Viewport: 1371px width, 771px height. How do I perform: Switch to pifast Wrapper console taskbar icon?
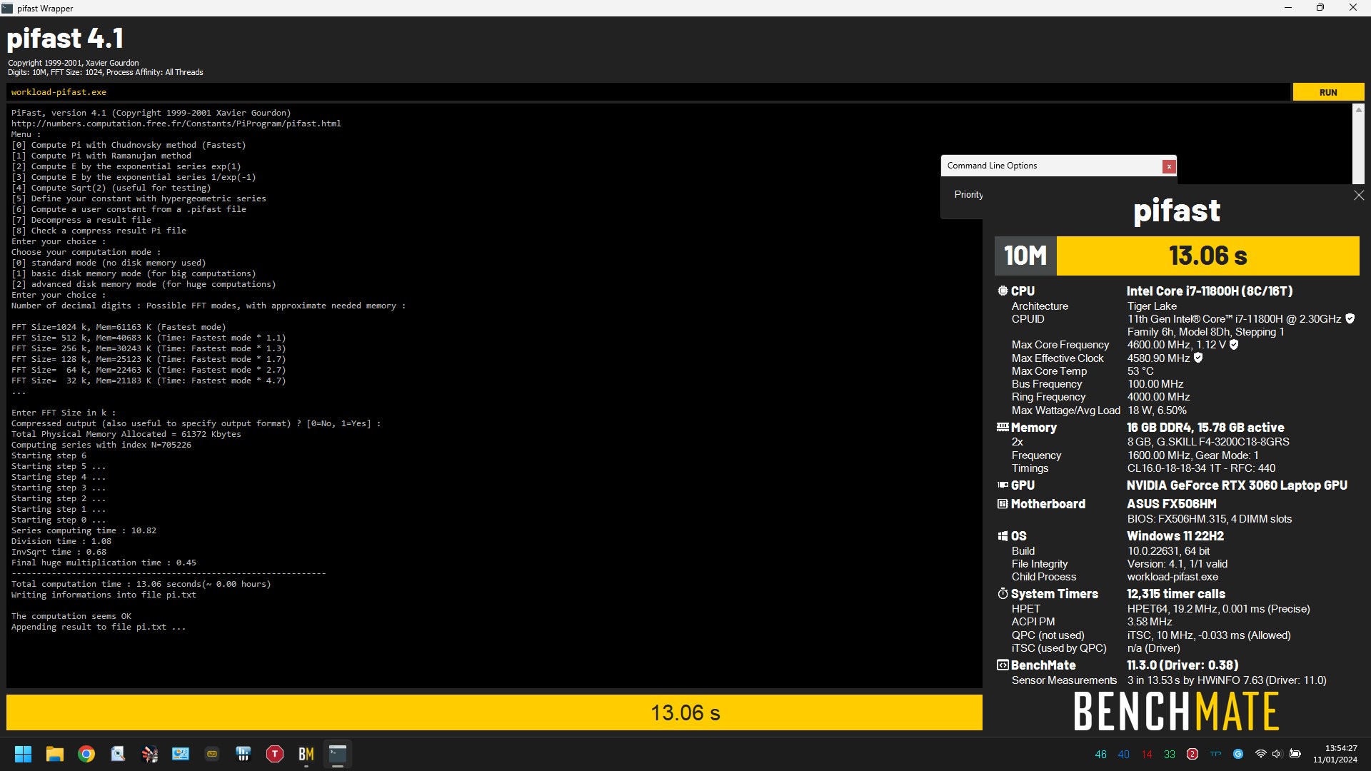tap(338, 754)
